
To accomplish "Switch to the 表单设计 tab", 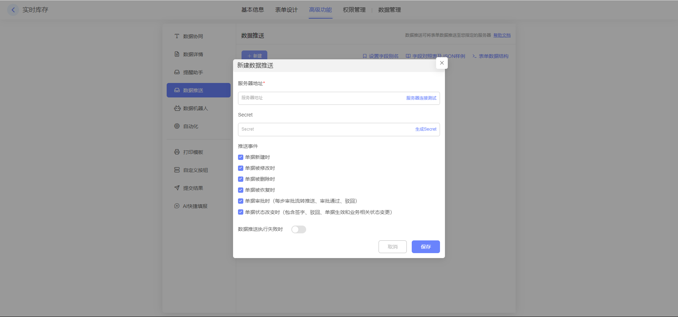I will [286, 10].
